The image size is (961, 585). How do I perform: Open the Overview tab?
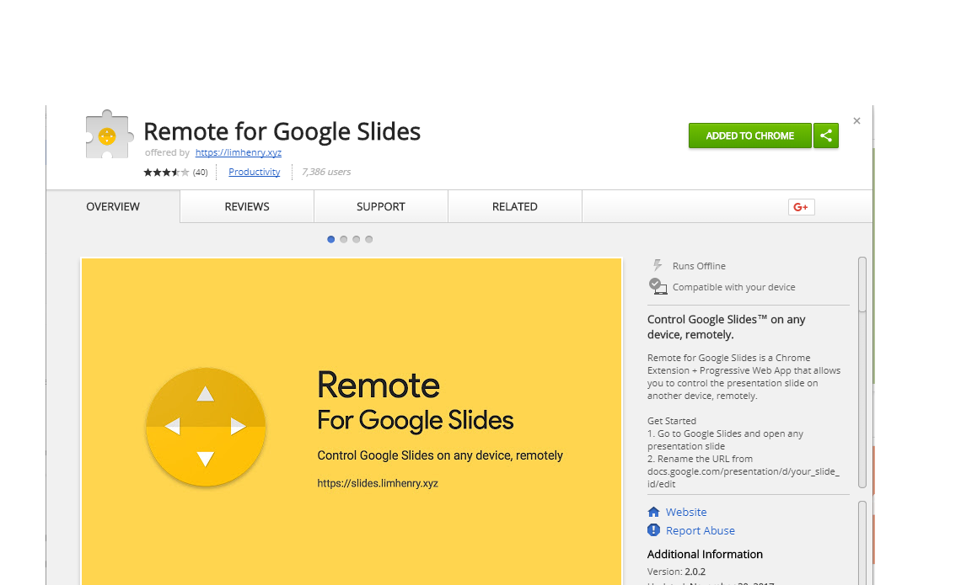click(x=113, y=207)
